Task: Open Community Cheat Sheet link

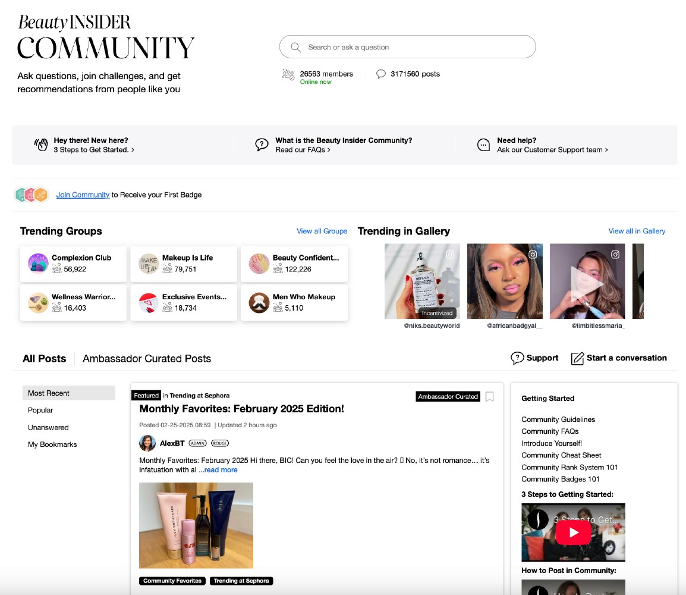Action: [x=561, y=455]
